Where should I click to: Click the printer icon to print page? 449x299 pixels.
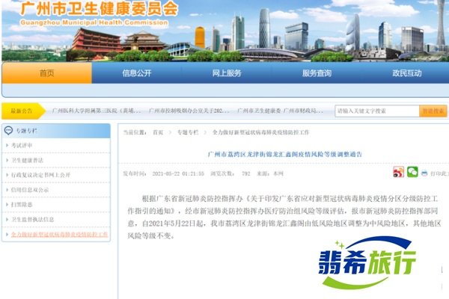424,173
